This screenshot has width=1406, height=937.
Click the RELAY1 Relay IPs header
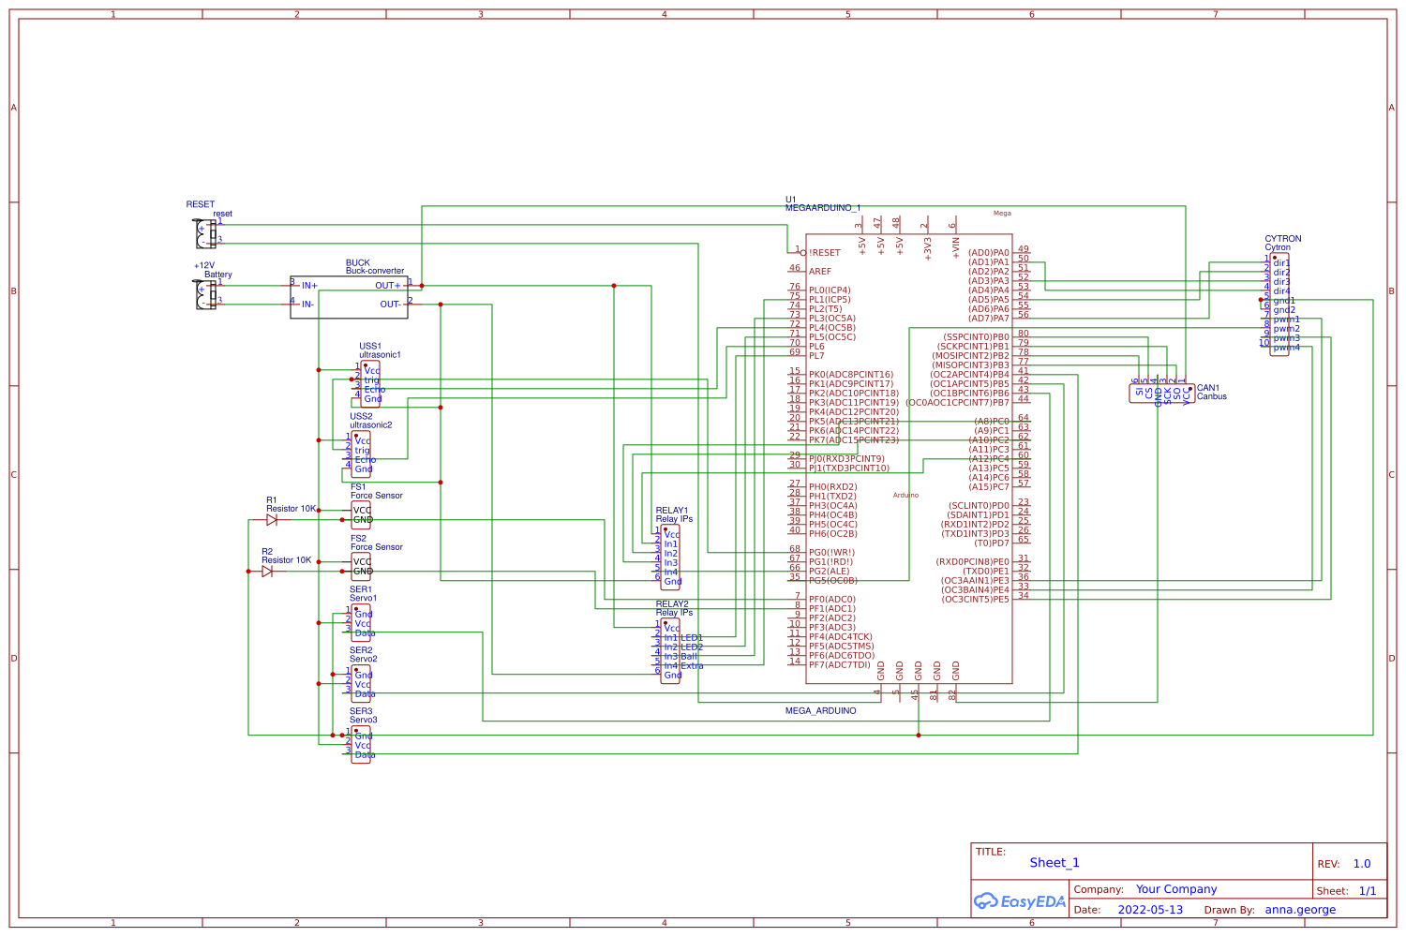tap(669, 558)
